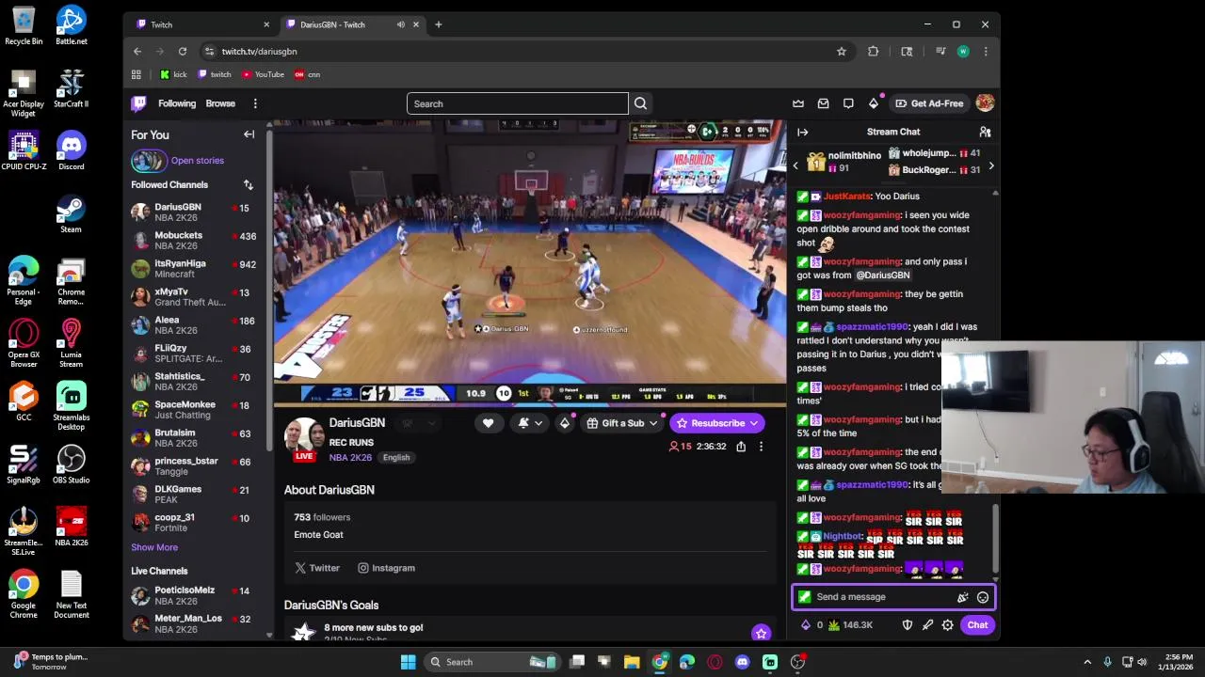This screenshot has height=677, width=1205.
Task: Click the search magnifier button on Twitch
Action: pyautogui.click(x=640, y=103)
